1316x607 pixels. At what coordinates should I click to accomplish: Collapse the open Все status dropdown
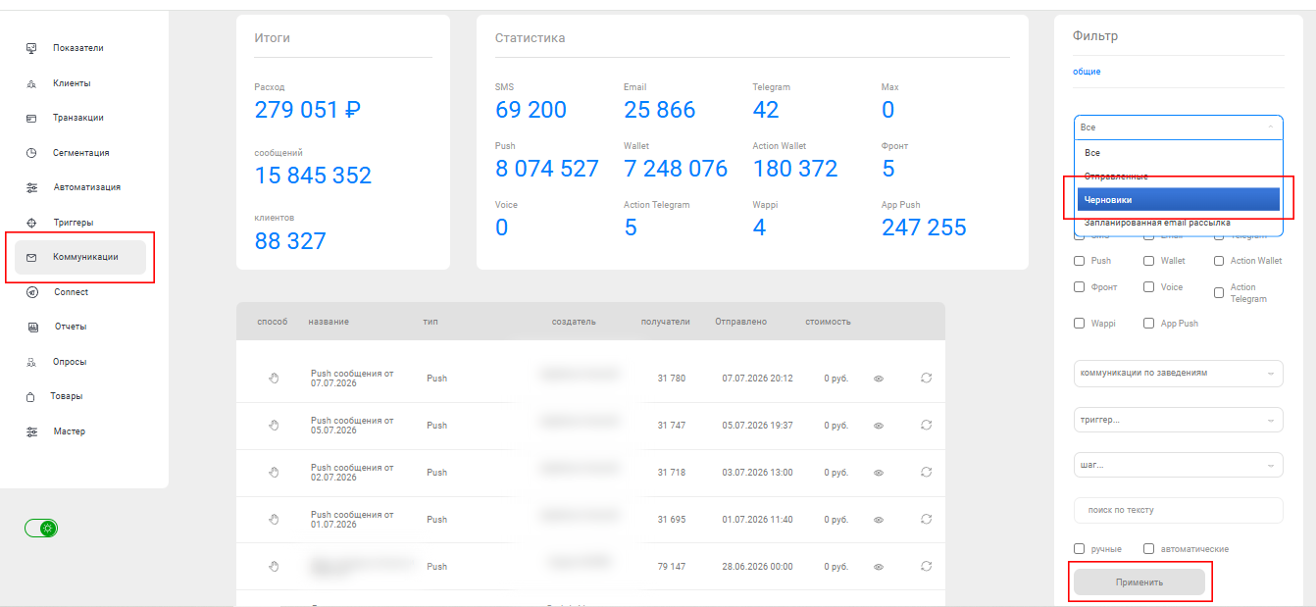[1179, 127]
